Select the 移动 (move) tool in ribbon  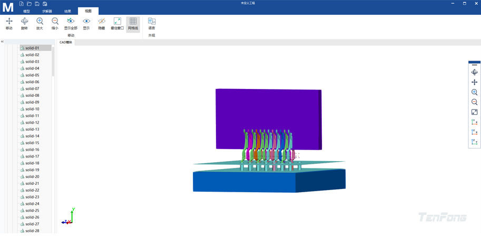[x=9, y=23]
